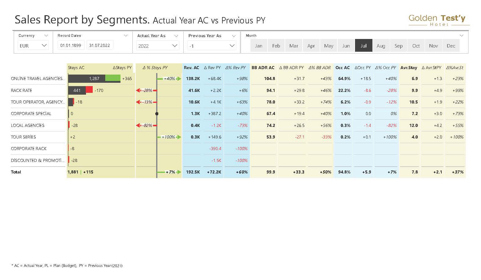
Task: Expand the Record Dates slicer chevron
Action: coord(126,36)
